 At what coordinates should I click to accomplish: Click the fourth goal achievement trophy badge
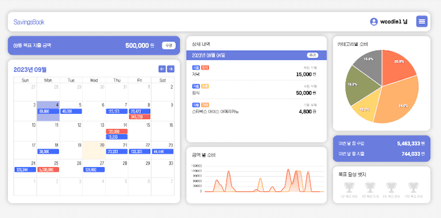pyautogui.click(x=413, y=187)
